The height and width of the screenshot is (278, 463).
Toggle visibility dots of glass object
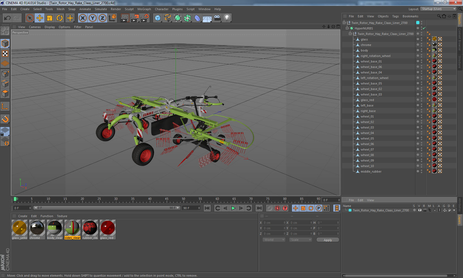[x=421, y=39]
